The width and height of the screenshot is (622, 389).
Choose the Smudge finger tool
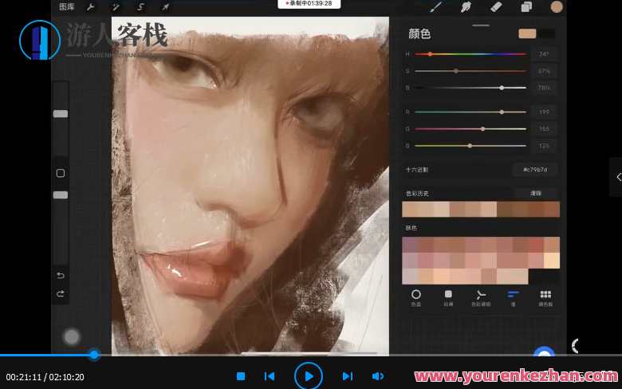[x=467, y=6]
